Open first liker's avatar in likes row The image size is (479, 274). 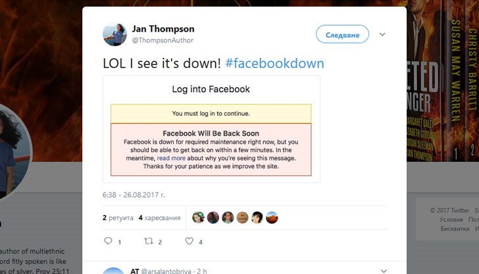click(x=198, y=217)
